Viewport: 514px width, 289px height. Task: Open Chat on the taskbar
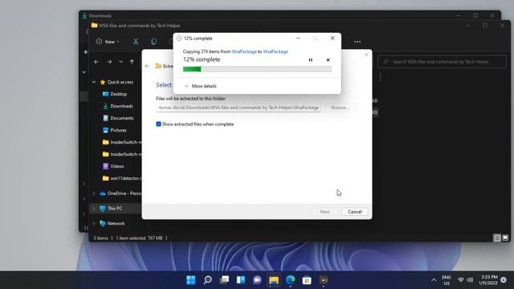click(x=257, y=280)
